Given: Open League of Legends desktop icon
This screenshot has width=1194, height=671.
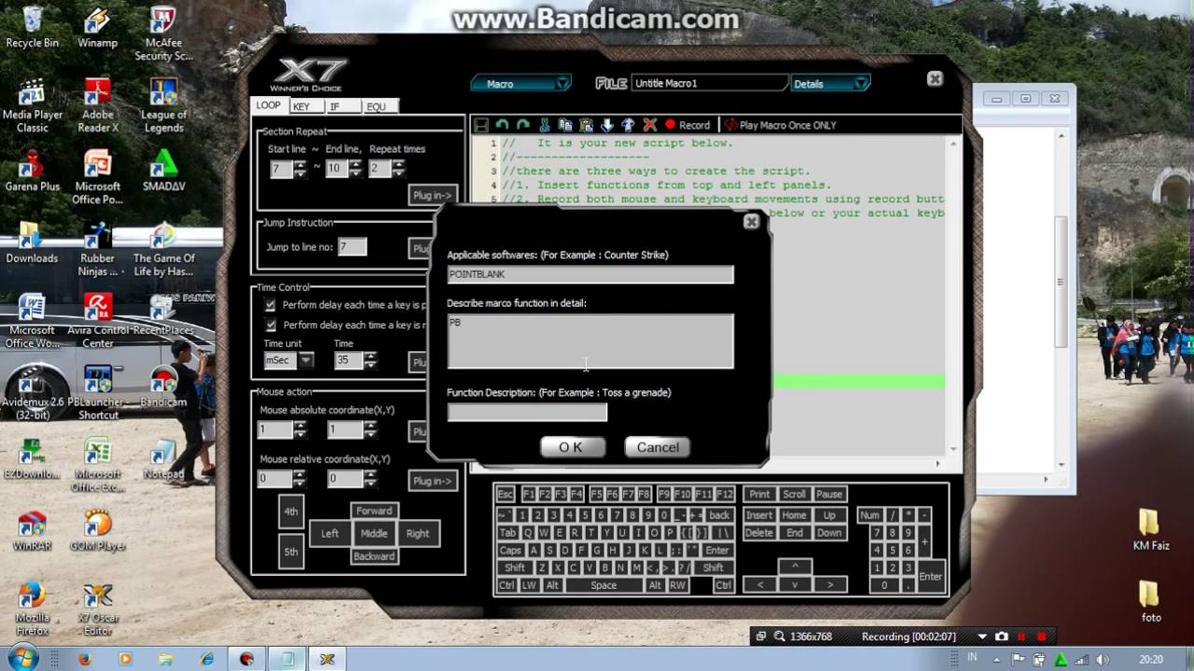Looking at the screenshot, I should (164, 105).
